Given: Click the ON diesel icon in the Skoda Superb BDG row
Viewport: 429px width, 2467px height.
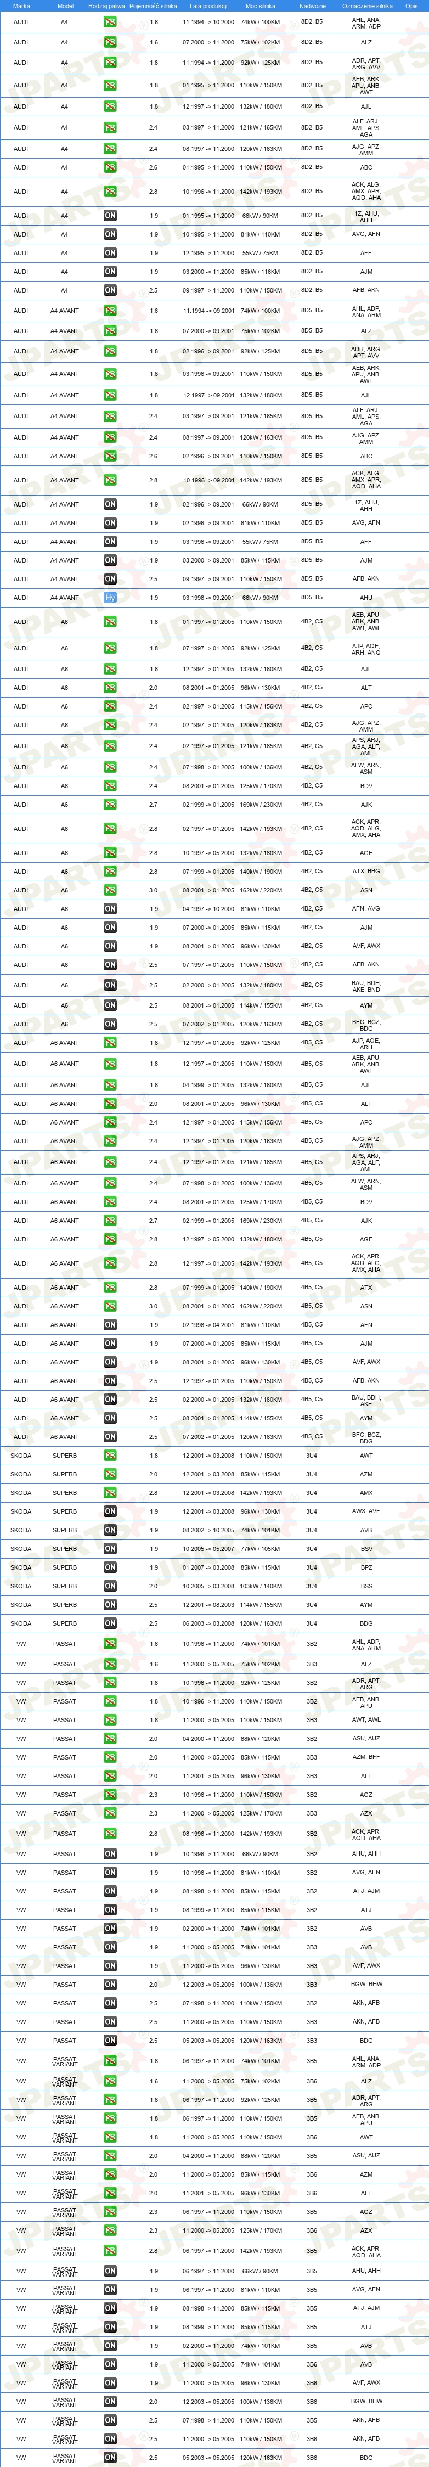Looking at the screenshot, I should coord(110,1623).
